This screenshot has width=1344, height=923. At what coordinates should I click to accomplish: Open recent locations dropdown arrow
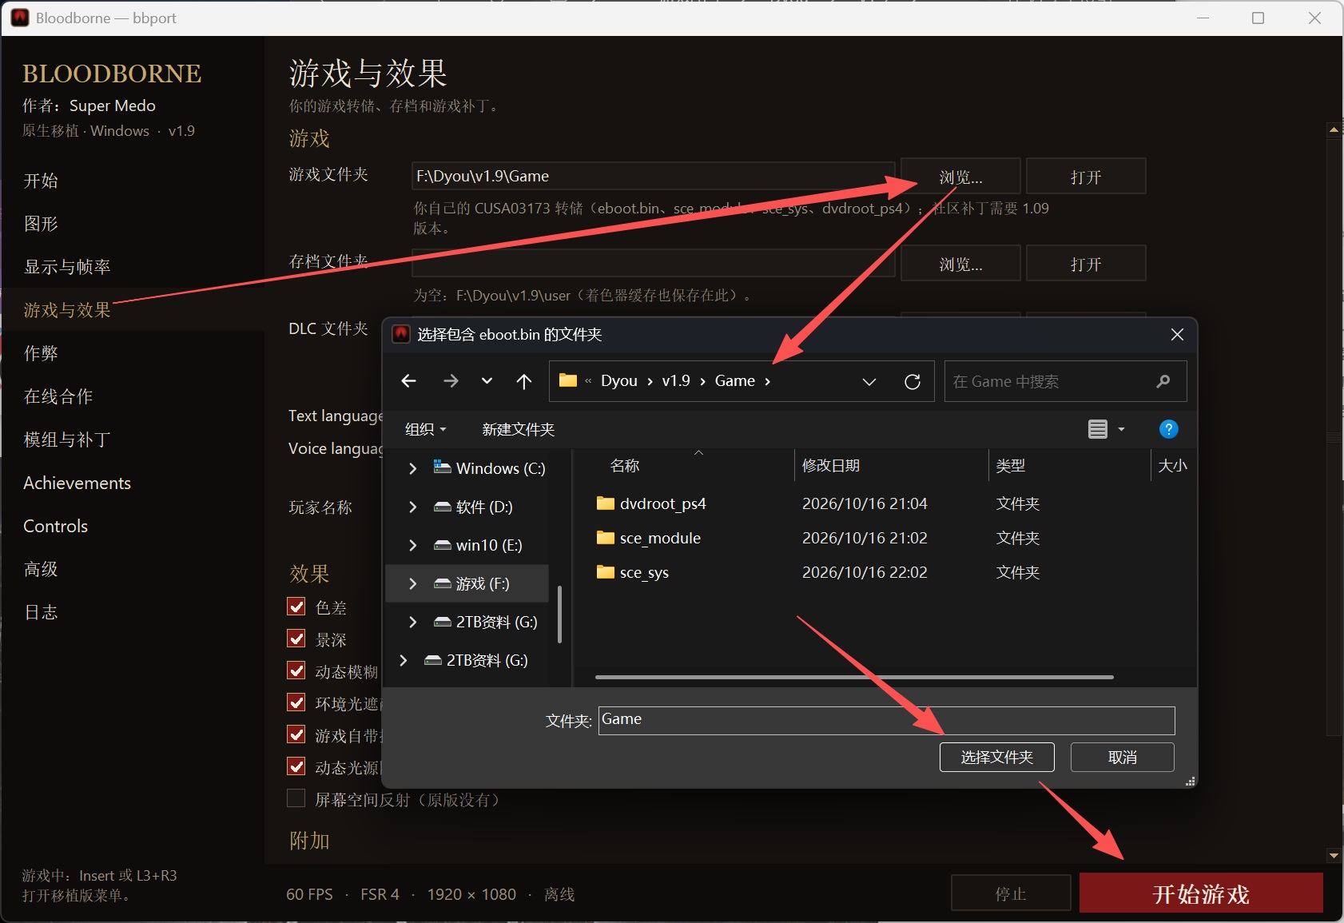[x=487, y=381]
